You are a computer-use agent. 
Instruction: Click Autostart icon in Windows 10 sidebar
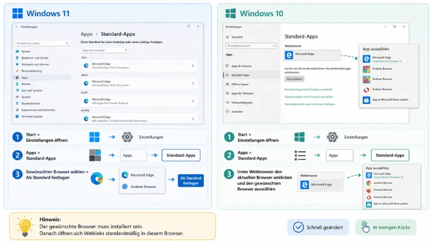coord(227,112)
